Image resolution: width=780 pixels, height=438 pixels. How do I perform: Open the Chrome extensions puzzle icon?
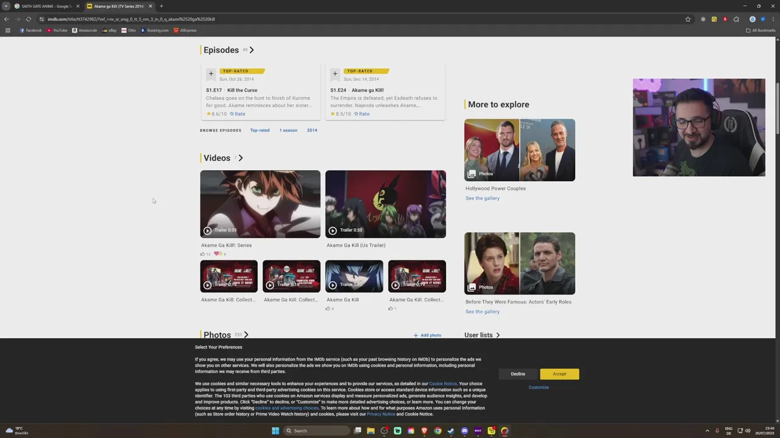pyautogui.click(x=737, y=19)
